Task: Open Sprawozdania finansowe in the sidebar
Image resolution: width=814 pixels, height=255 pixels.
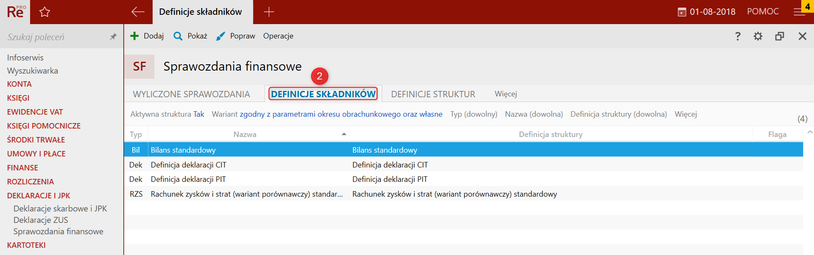Action: coord(59,231)
